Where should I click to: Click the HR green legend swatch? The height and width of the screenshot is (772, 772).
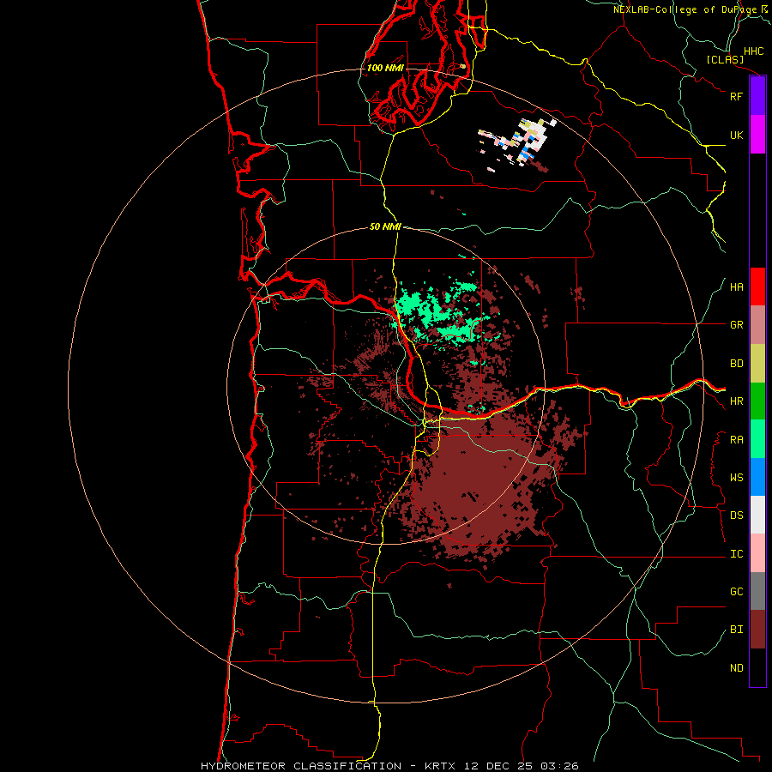coord(757,401)
